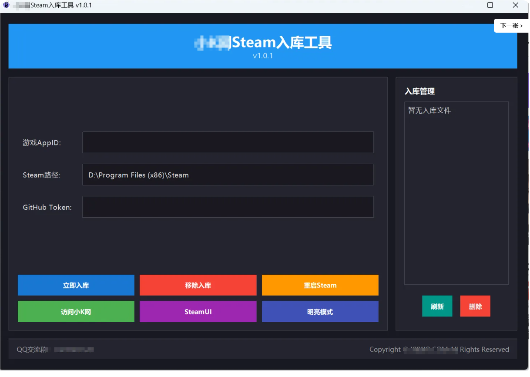This screenshot has height=377, width=530.
Task: Maximize the application window
Action: pos(490,5)
